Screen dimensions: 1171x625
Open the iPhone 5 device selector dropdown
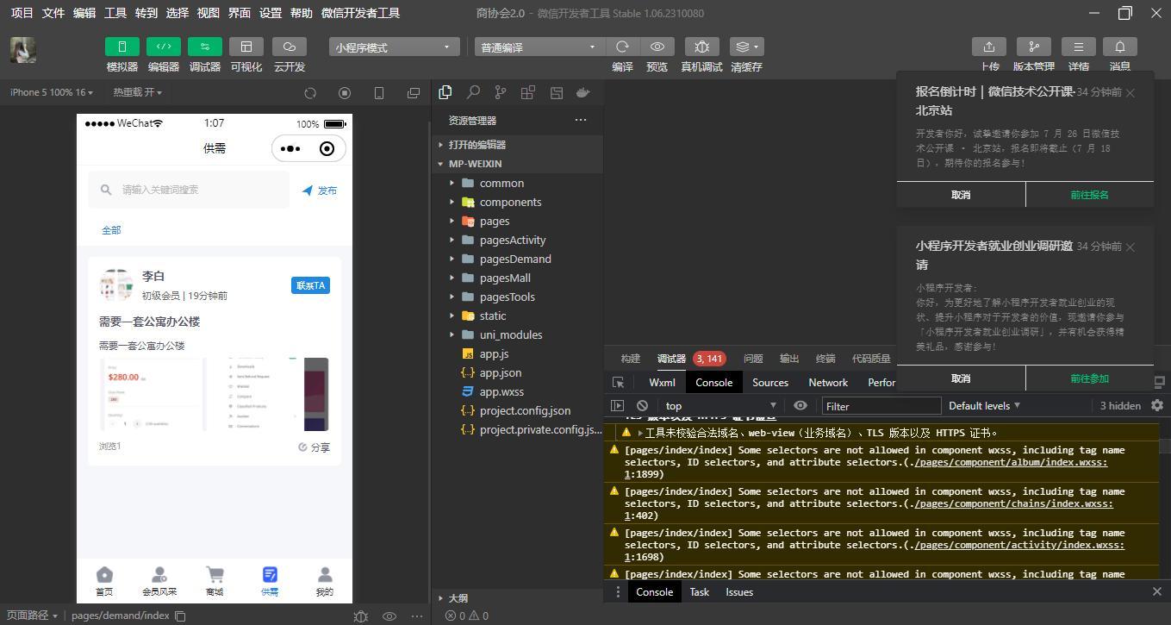tap(52, 92)
